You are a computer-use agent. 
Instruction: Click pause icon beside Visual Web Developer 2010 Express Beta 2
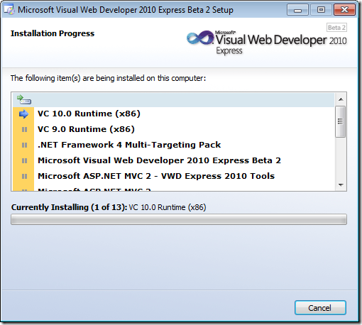pos(24,160)
